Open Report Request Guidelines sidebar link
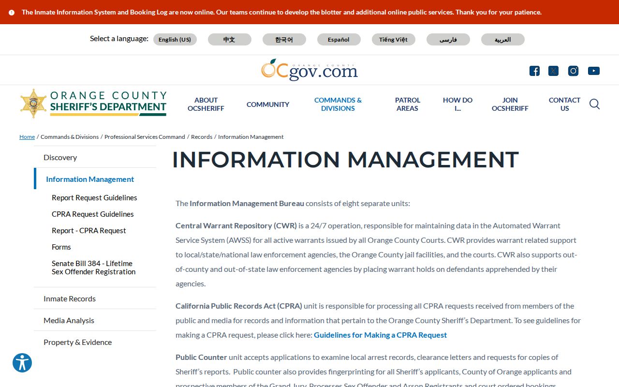 pyautogui.click(x=94, y=198)
